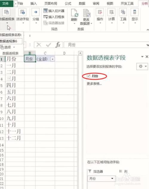Switch to the 分析 ribbon tab
Image resolution: width=149 pixels, height=189 pixels.
click(145, 4)
